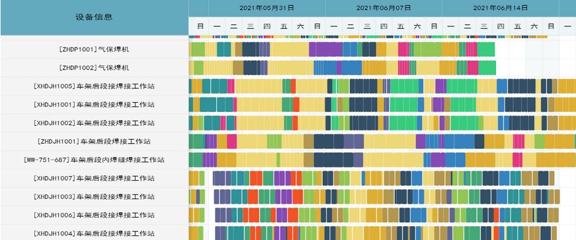Screen dimensions: 576x240
Task: Click the thin light-green bar in WW-751-687 row
Action: pyautogui.click(x=278, y=160)
